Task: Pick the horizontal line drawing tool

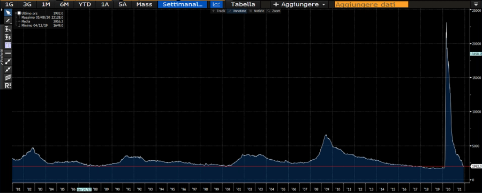Action: 8,53
